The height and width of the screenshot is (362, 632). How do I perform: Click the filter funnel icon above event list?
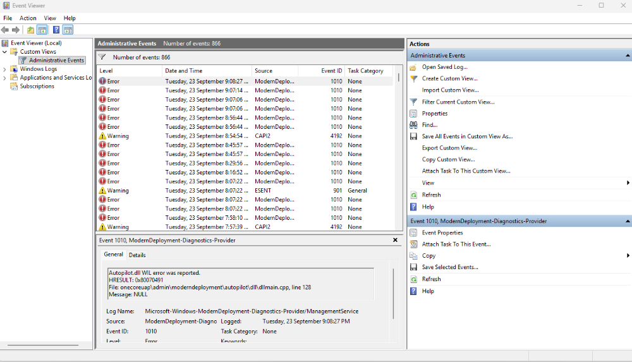pos(102,57)
